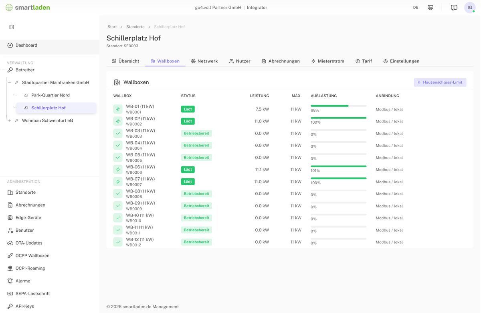Click the charging bolt icon for WB-06
Image resolution: width=481 pixels, height=313 pixels.
[118, 169]
